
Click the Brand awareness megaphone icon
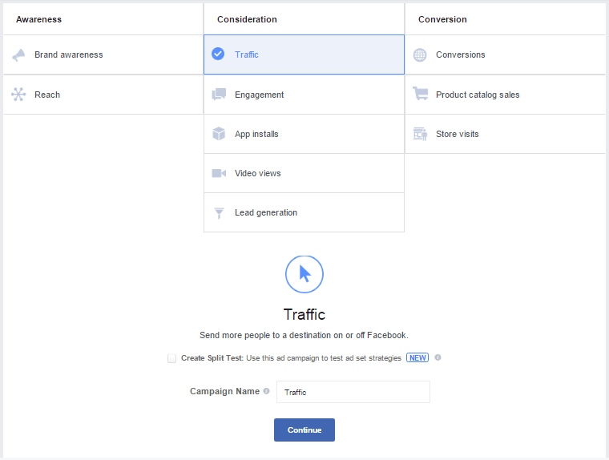(x=18, y=55)
